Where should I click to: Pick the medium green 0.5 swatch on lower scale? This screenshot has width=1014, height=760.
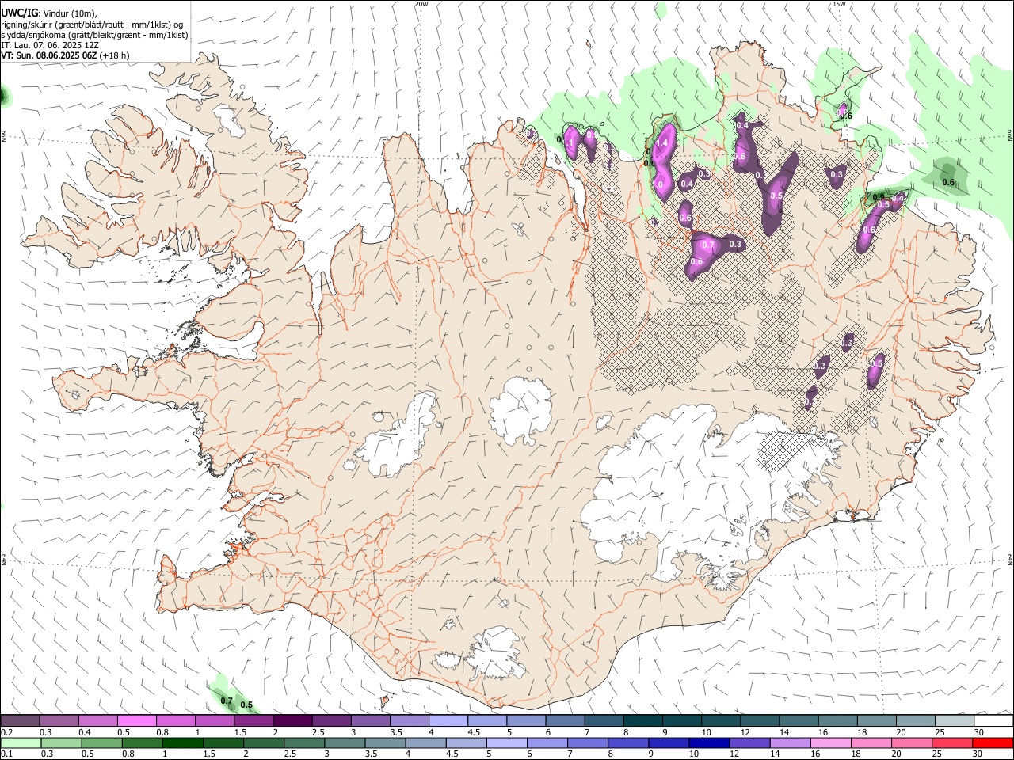coord(101,743)
